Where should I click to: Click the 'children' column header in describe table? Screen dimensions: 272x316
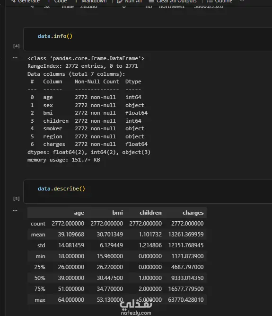pyautogui.click(x=150, y=213)
